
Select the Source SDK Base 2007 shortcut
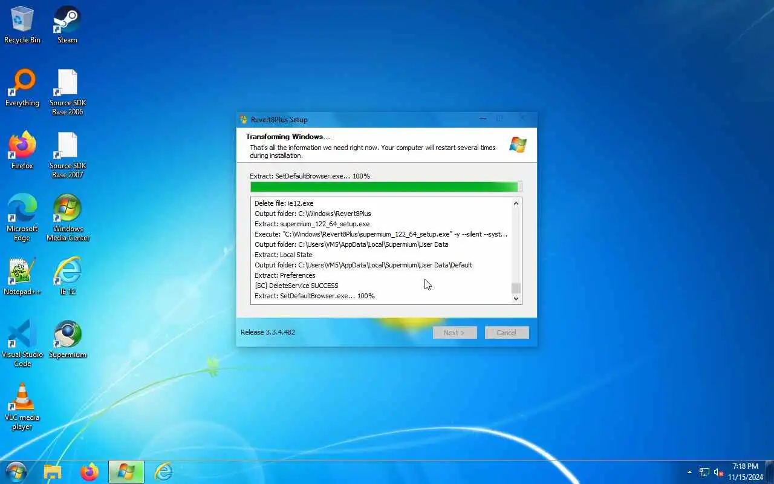67,155
